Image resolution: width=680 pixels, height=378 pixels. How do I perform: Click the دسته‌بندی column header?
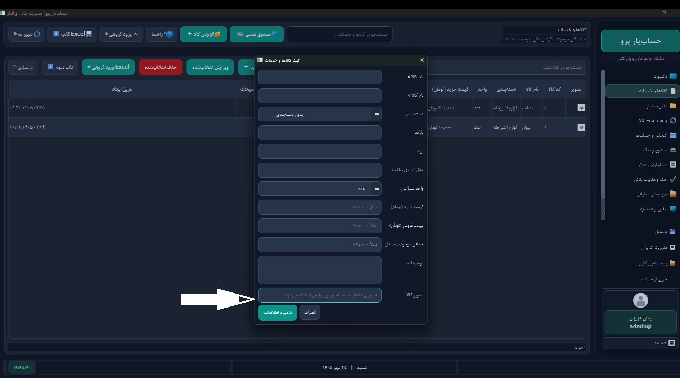point(506,89)
